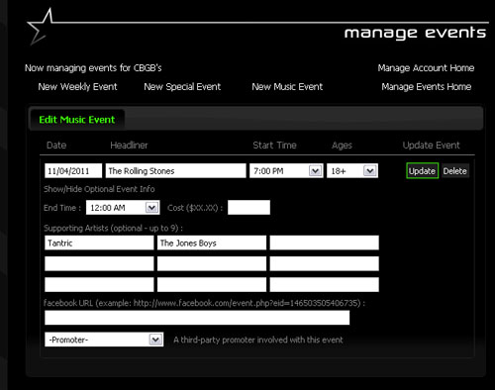This screenshot has width=495, height=390.
Task: Open the -Promoter- dropdown
Action: (x=104, y=340)
